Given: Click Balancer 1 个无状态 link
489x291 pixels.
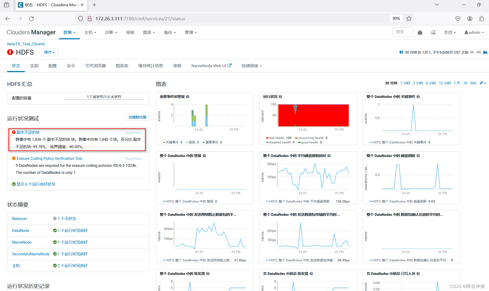Looking at the screenshot, I should pyautogui.click(x=67, y=218).
